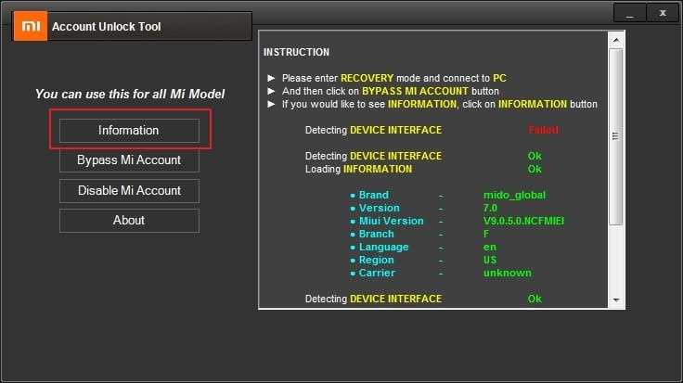683x383 pixels.
Task: Click the red 'Failed' status text
Action: coord(543,130)
